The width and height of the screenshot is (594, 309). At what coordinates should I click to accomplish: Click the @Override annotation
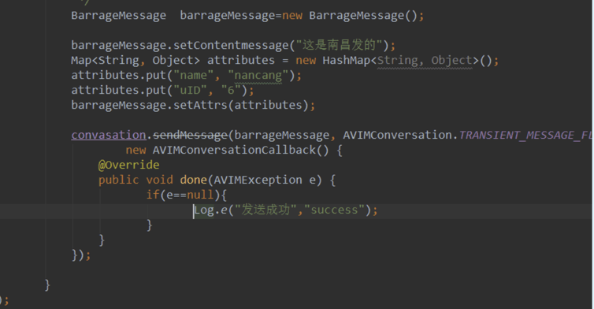pos(128,165)
